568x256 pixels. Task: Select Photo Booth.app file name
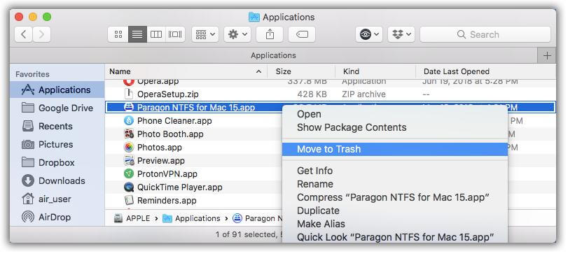coord(170,134)
